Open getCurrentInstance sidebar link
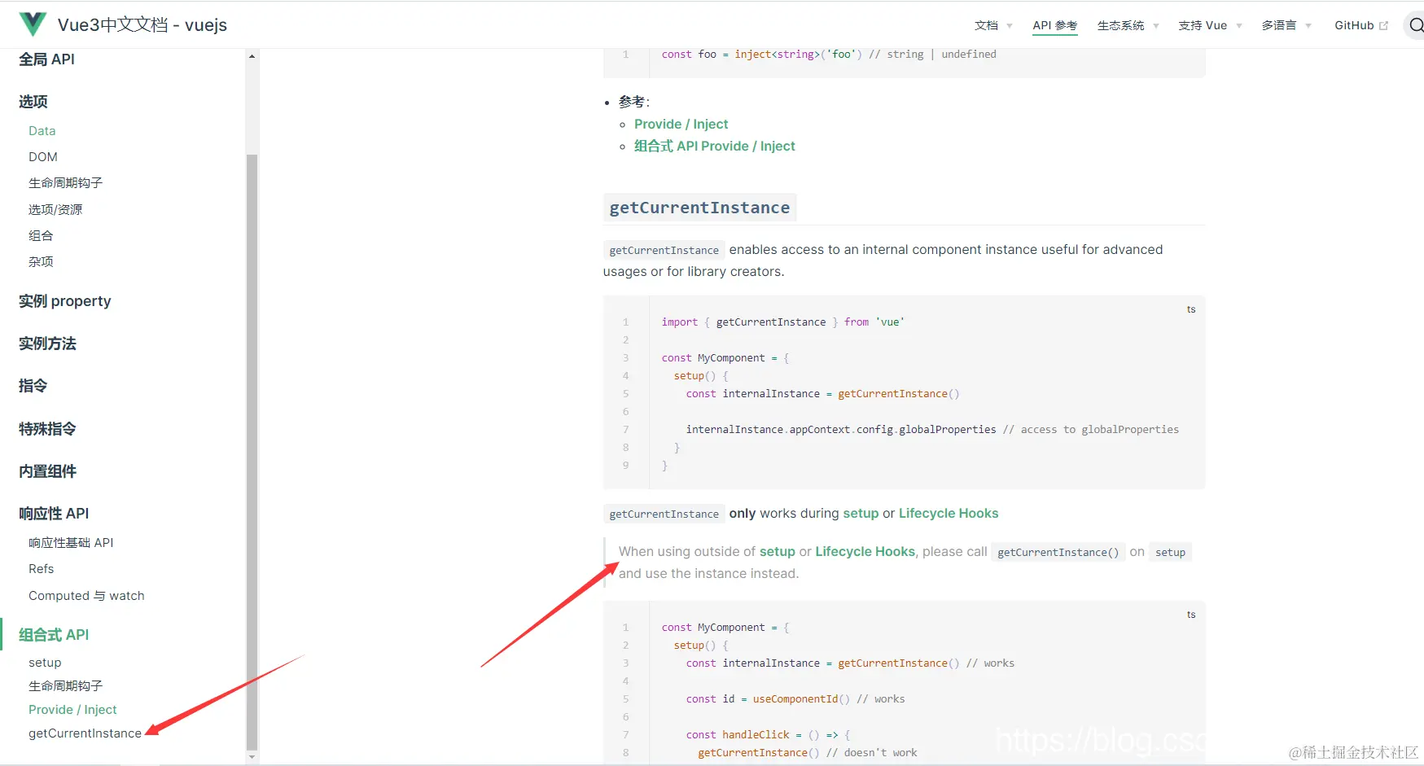 coord(85,733)
